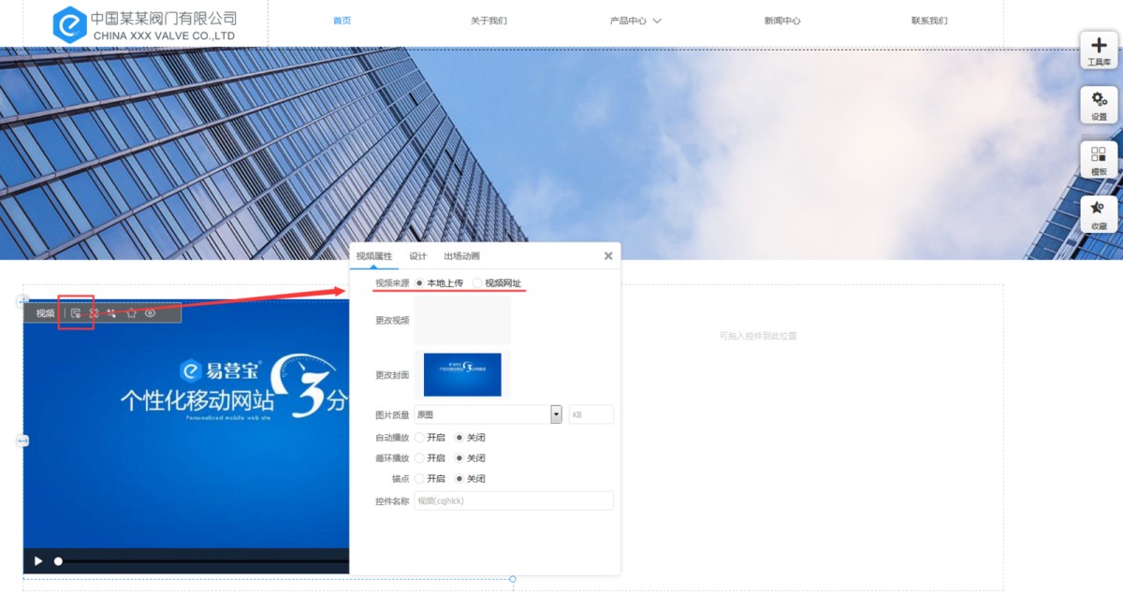Open the 收藏 favorites panel

[1099, 213]
